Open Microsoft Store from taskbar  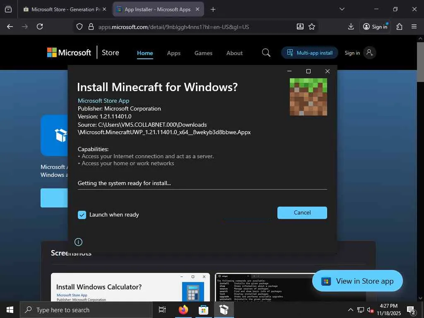[x=203, y=310]
